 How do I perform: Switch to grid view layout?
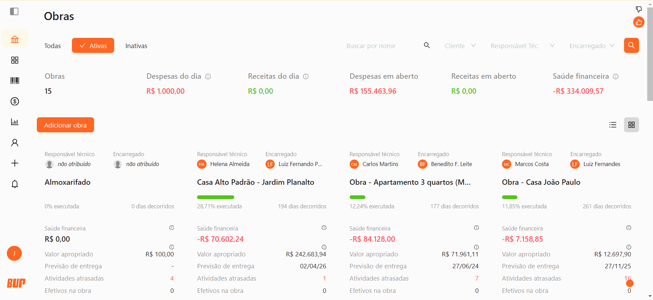631,125
